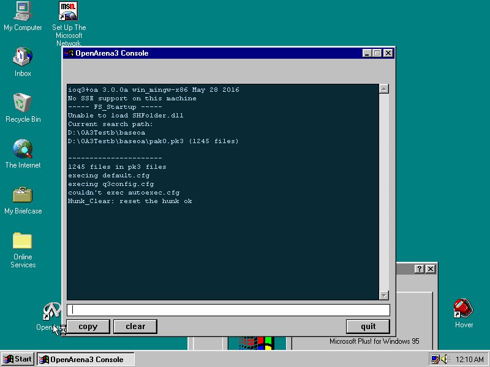This screenshot has height=367, width=490.
Task: Click 'Microsoft Plus! for Windows 95' text
Action: coord(374,341)
